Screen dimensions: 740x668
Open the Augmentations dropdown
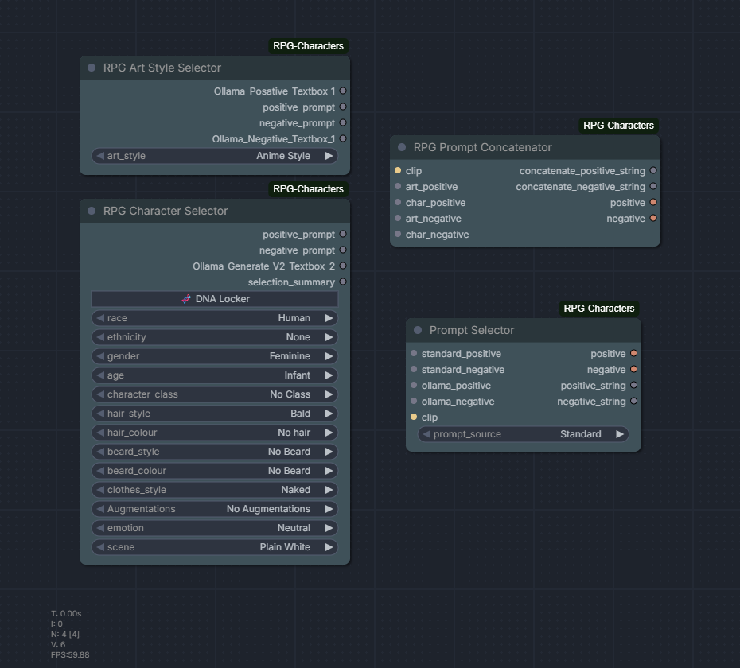pos(215,509)
